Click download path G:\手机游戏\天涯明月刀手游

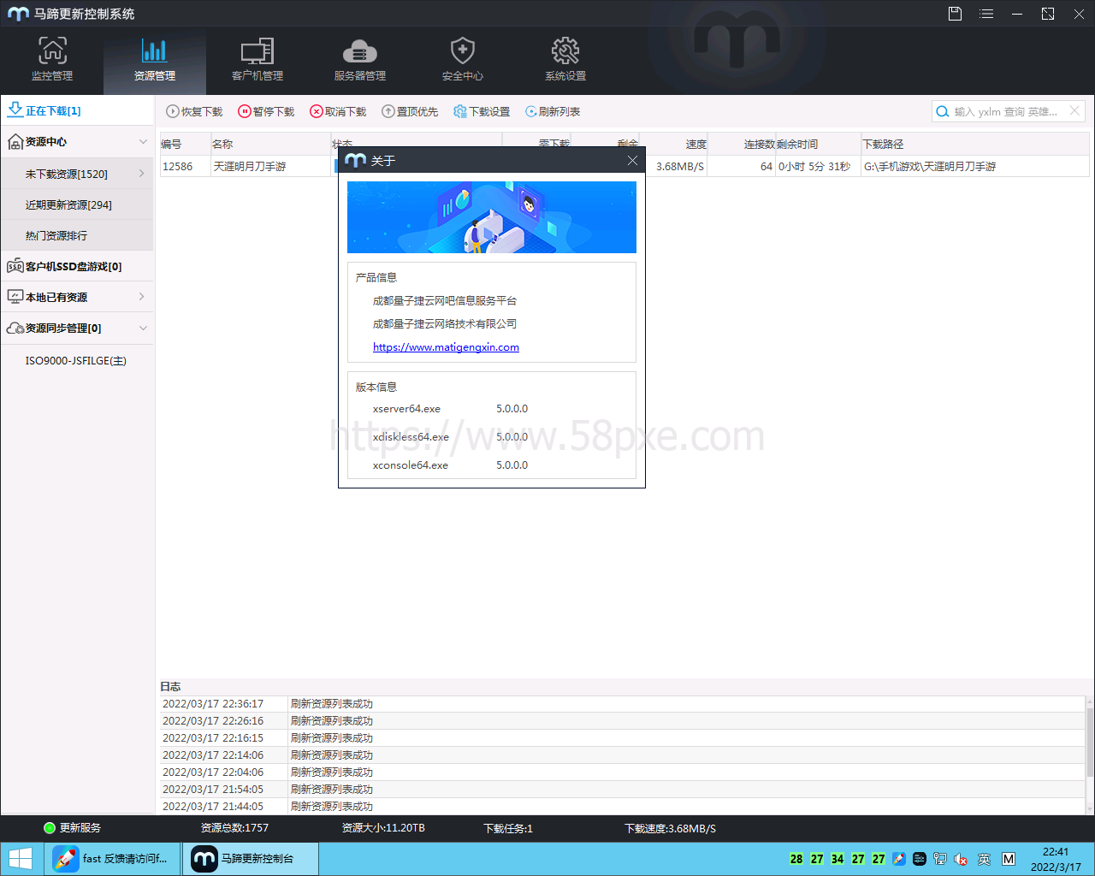pos(930,166)
